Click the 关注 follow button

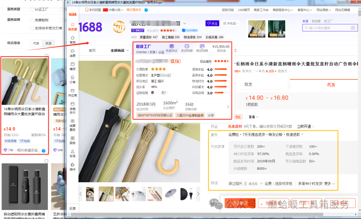[x=212, y=23]
